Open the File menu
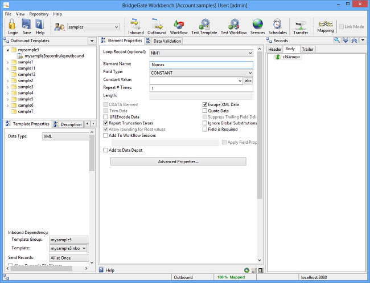370x283 pixels. pos(8,14)
